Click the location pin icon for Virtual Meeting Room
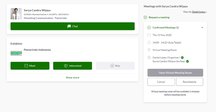The height and width of the screenshot is (112, 216). coord(149,50)
